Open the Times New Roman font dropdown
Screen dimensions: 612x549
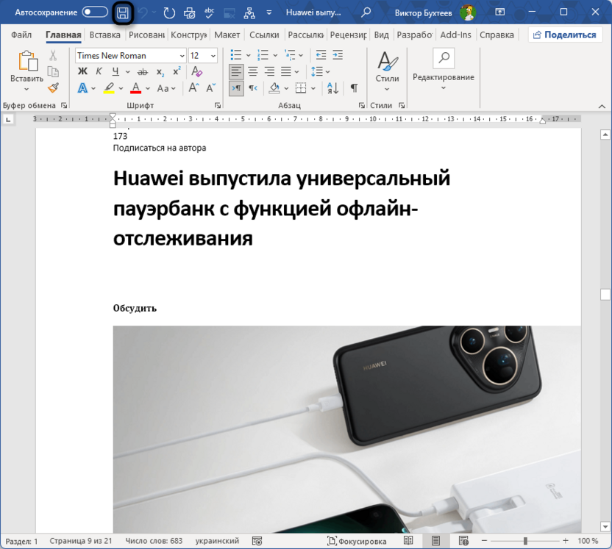point(182,56)
